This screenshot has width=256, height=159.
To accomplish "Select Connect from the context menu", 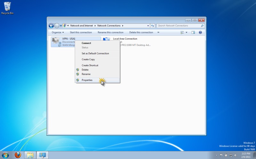I will point(98,43).
